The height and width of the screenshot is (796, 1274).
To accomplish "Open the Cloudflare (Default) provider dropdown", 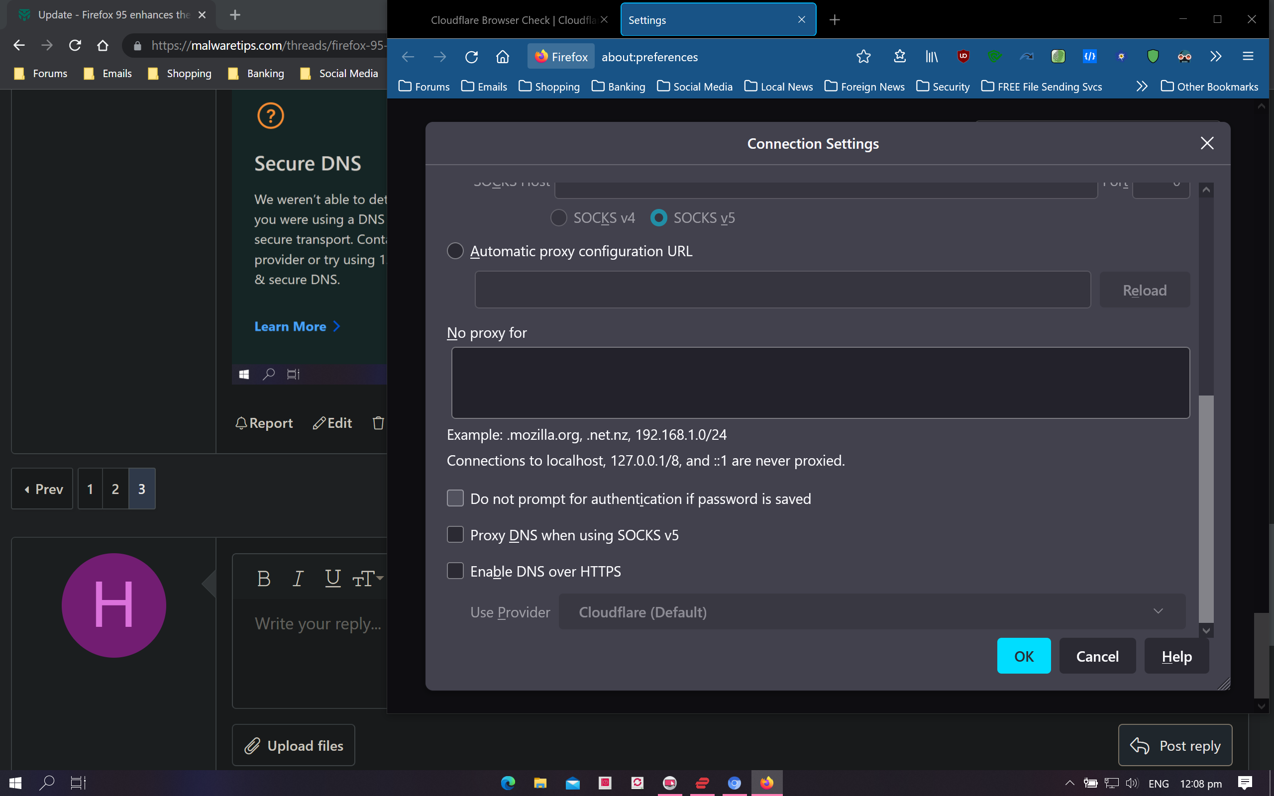I will [871, 612].
